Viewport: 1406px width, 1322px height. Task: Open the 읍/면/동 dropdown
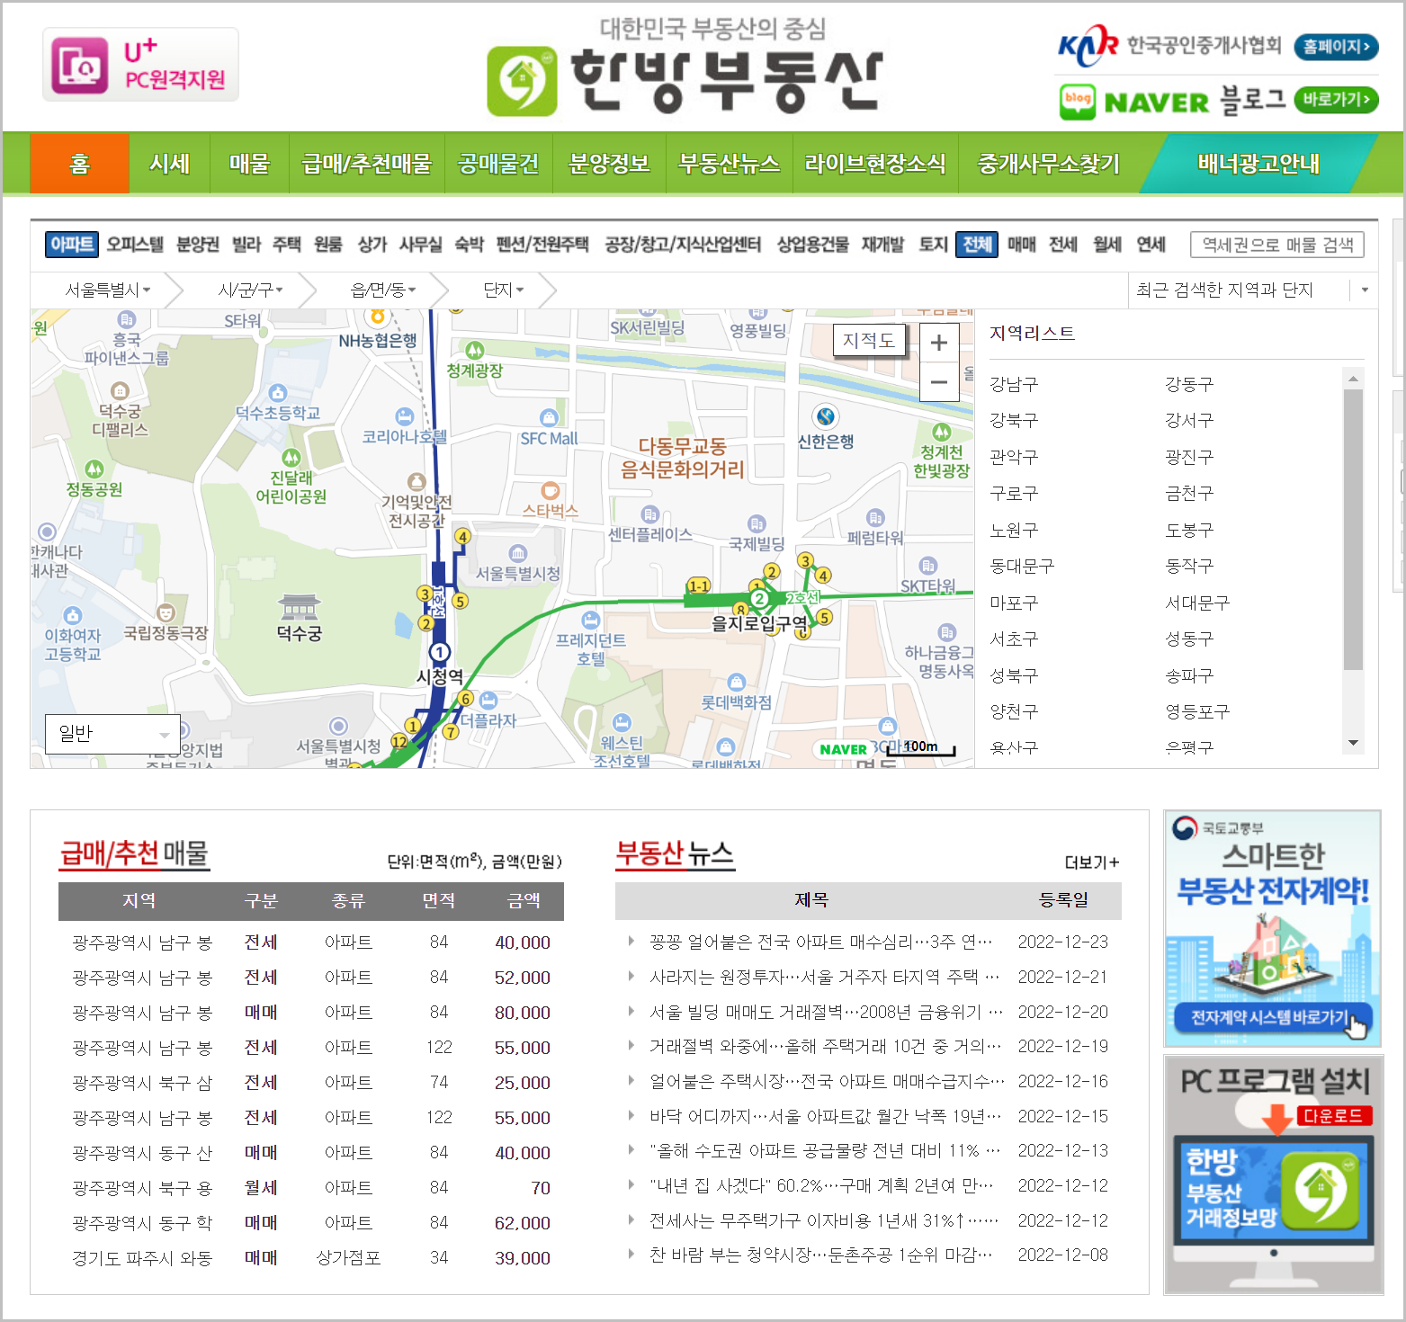point(383,290)
